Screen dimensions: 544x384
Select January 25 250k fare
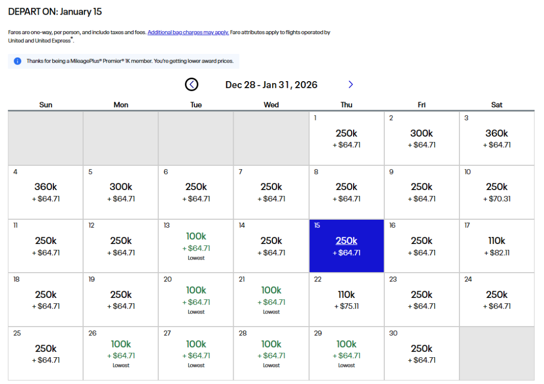(46, 354)
